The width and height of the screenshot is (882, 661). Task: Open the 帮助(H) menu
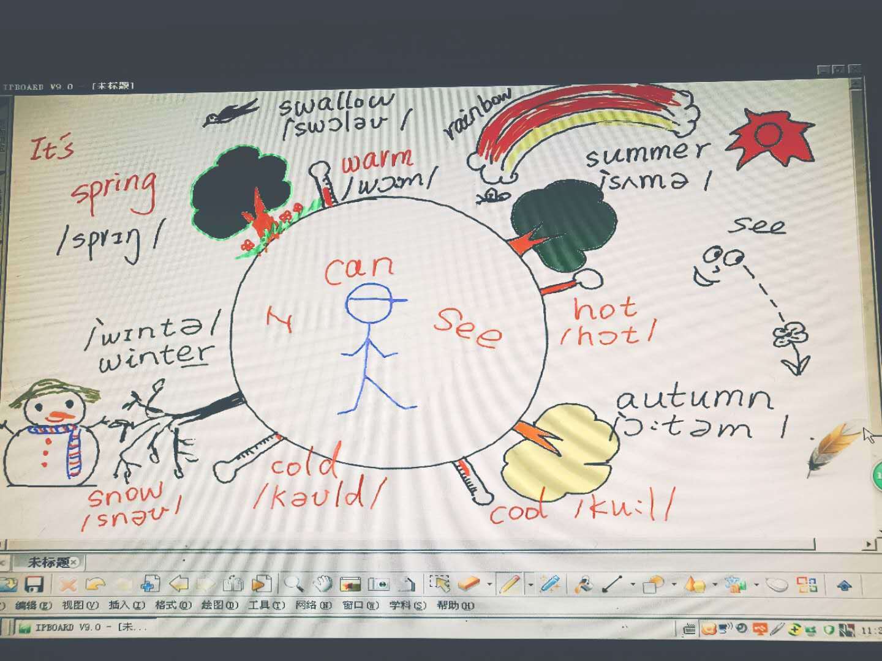point(455,605)
